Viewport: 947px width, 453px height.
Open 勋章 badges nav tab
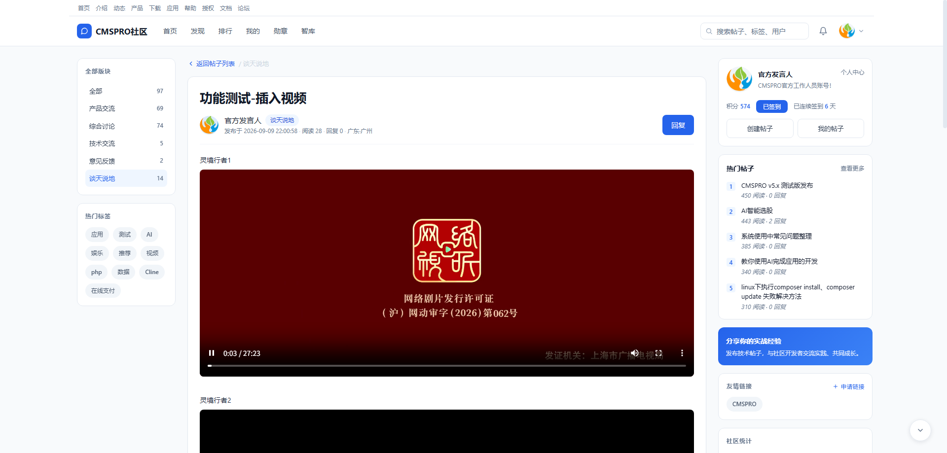[x=281, y=31]
